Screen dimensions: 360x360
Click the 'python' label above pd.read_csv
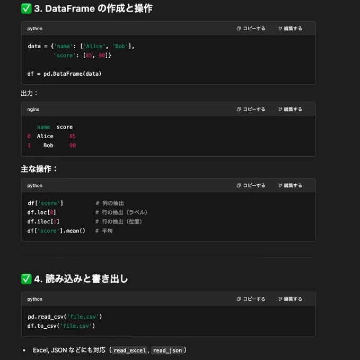pyautogui.click(x=34, y=299)
